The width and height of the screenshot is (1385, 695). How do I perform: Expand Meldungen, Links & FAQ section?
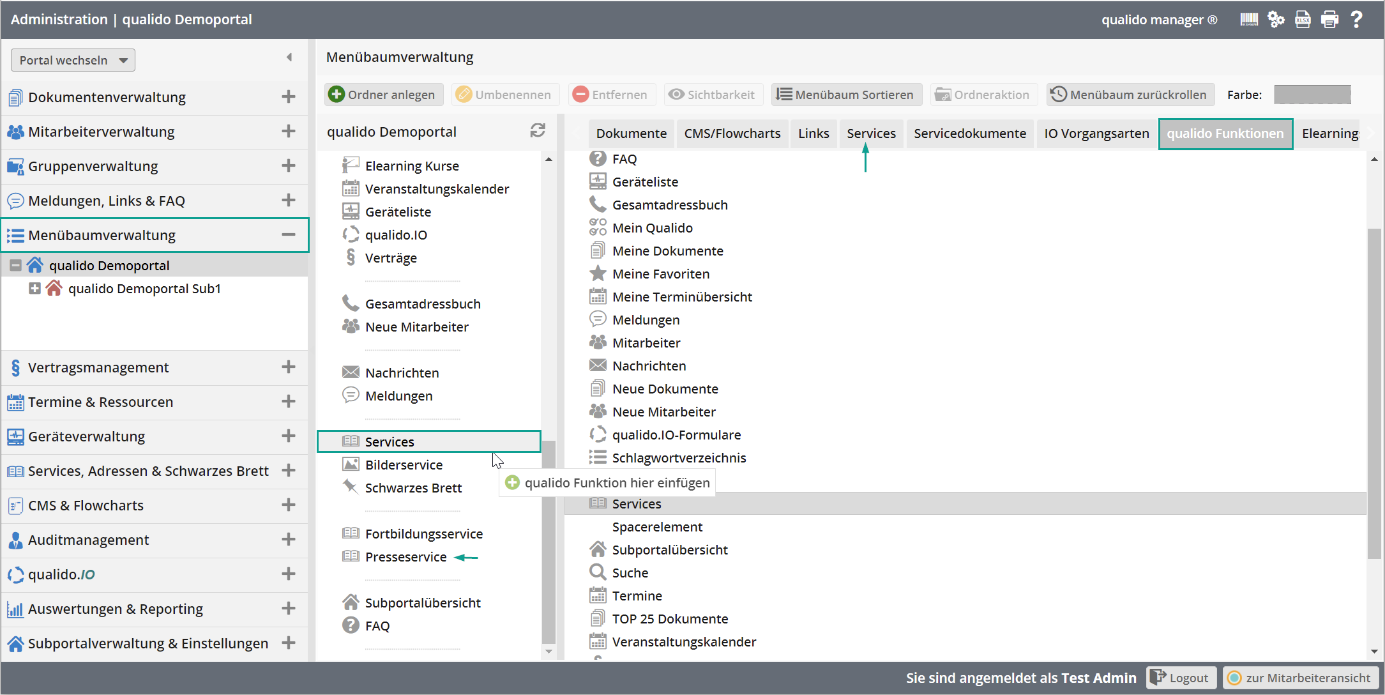click(x=289, y=201)
